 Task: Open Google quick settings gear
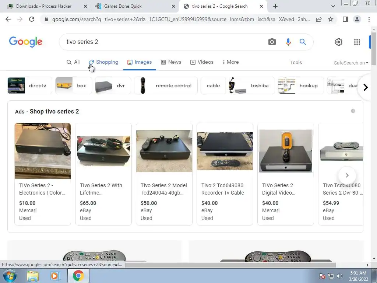point(339,42)
